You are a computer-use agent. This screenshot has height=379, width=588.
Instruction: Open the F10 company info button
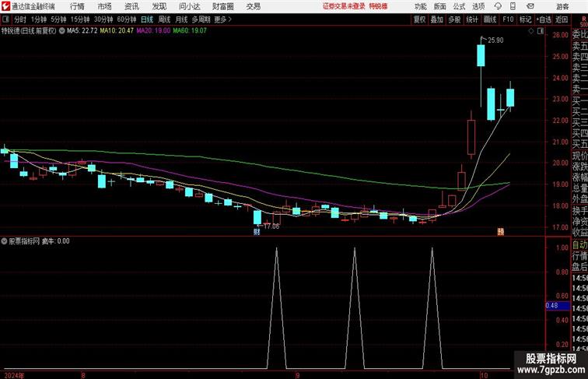[x=508, y=19]
